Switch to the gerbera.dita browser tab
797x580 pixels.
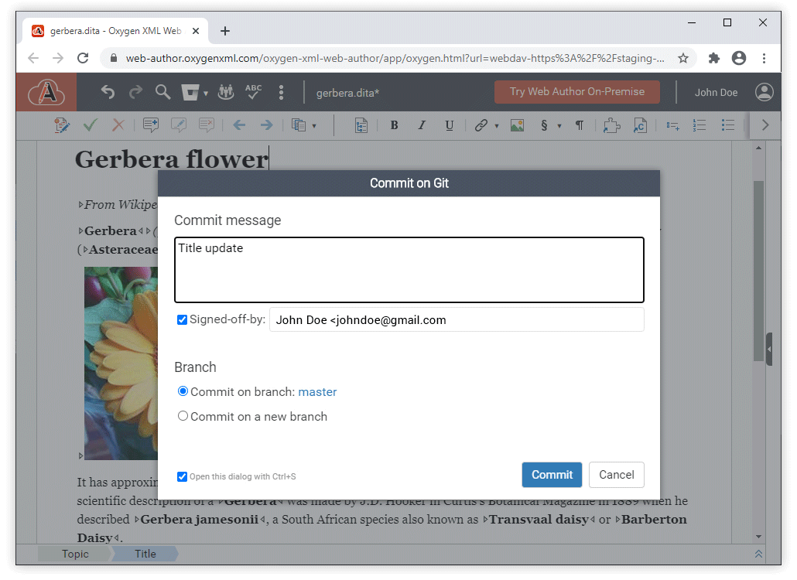pos(115,31)
